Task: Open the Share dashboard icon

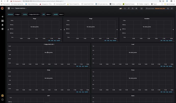Action: pyautogui.click(x=129, y=8)
